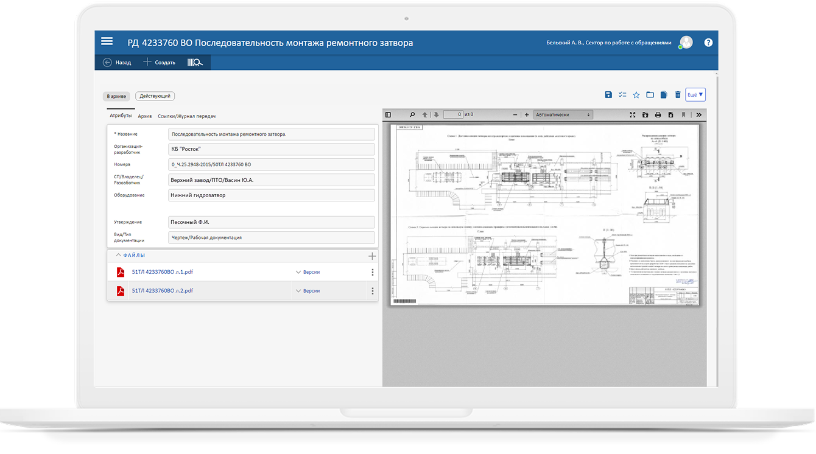This screenshot has height=454, width=816.
Task: Open the "Автоматически" zoom dropdown
Action: click(563, 114)
